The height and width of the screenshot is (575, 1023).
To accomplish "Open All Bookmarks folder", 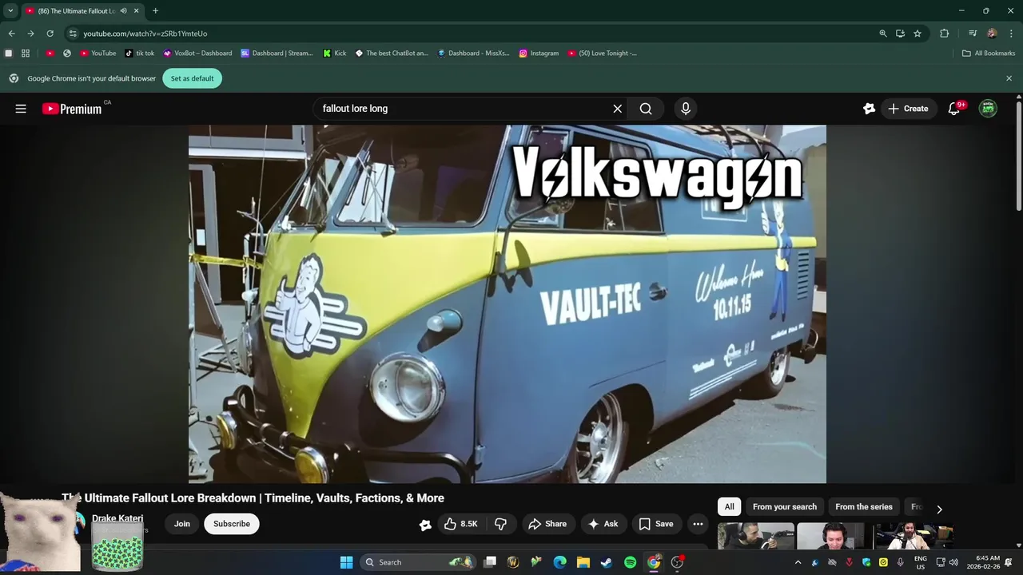I will (989, 54).
